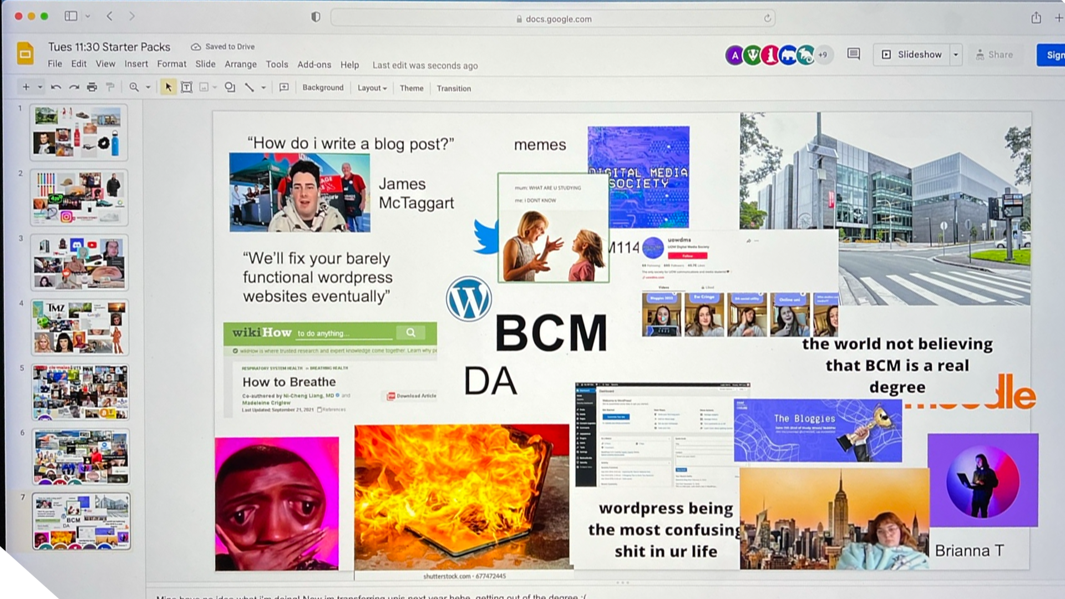
Task: Select slide 1 thumbnail
Action: (x=79, y=132)
